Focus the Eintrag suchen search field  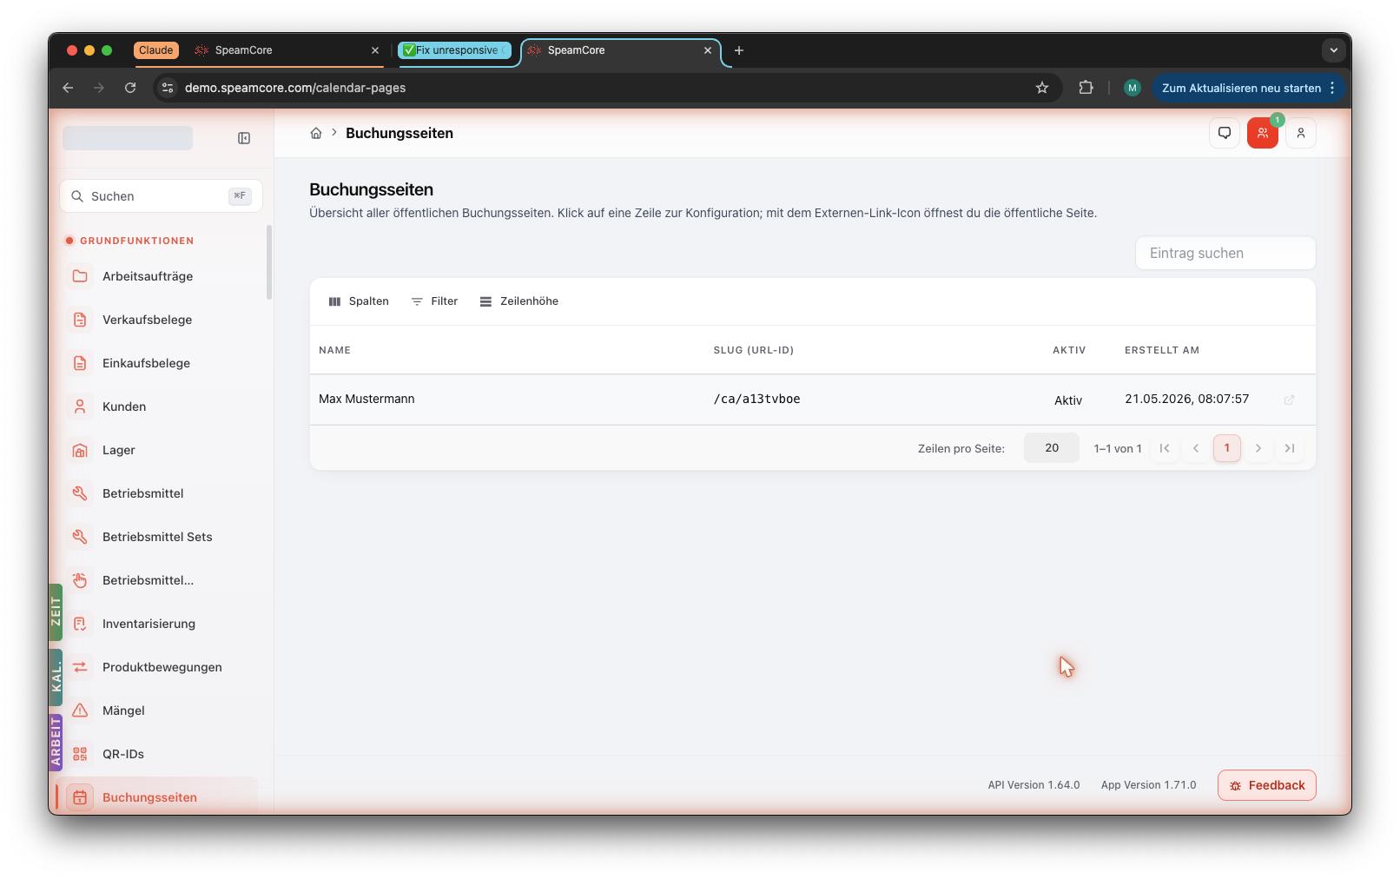click(x=1225, y=254)
